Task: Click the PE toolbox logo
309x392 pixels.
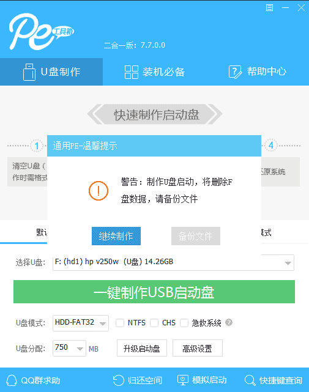Action: (41, 32)
